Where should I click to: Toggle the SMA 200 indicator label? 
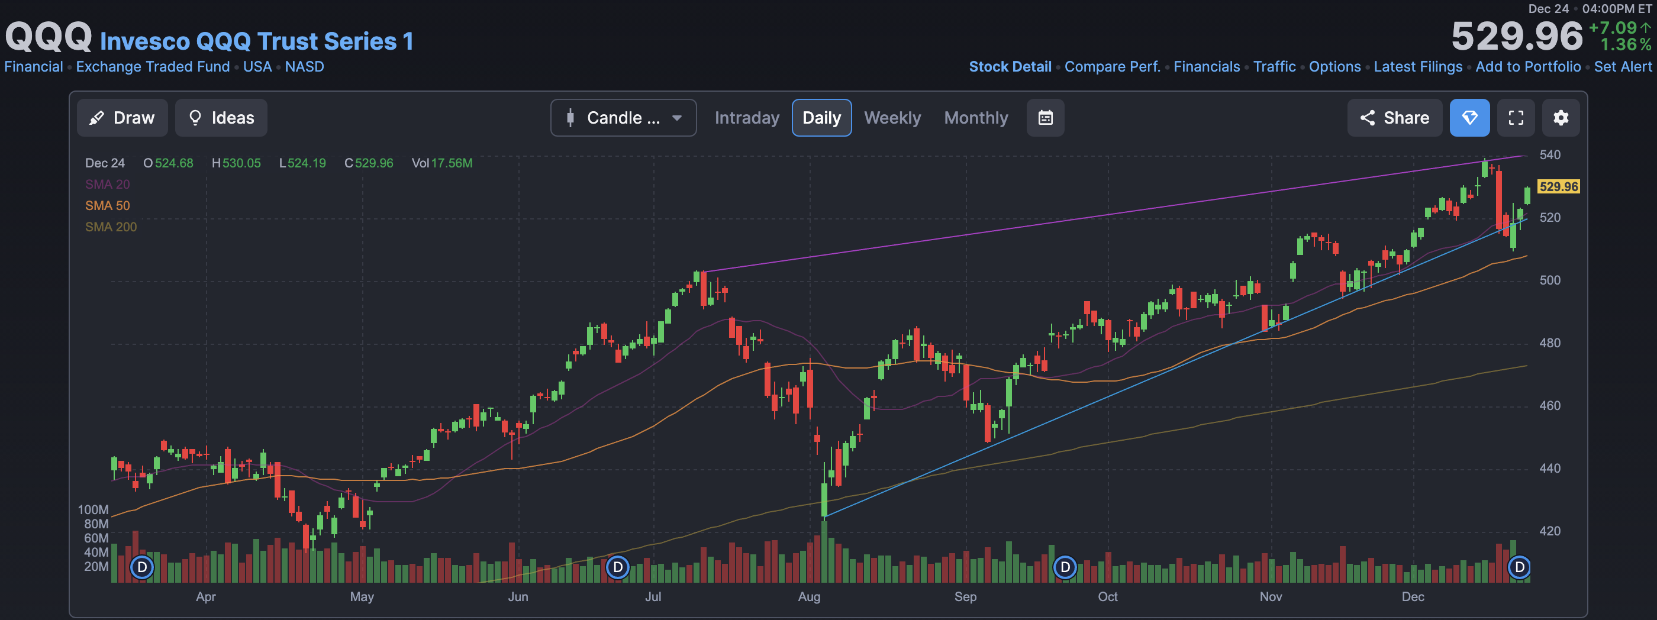point(111,227)
